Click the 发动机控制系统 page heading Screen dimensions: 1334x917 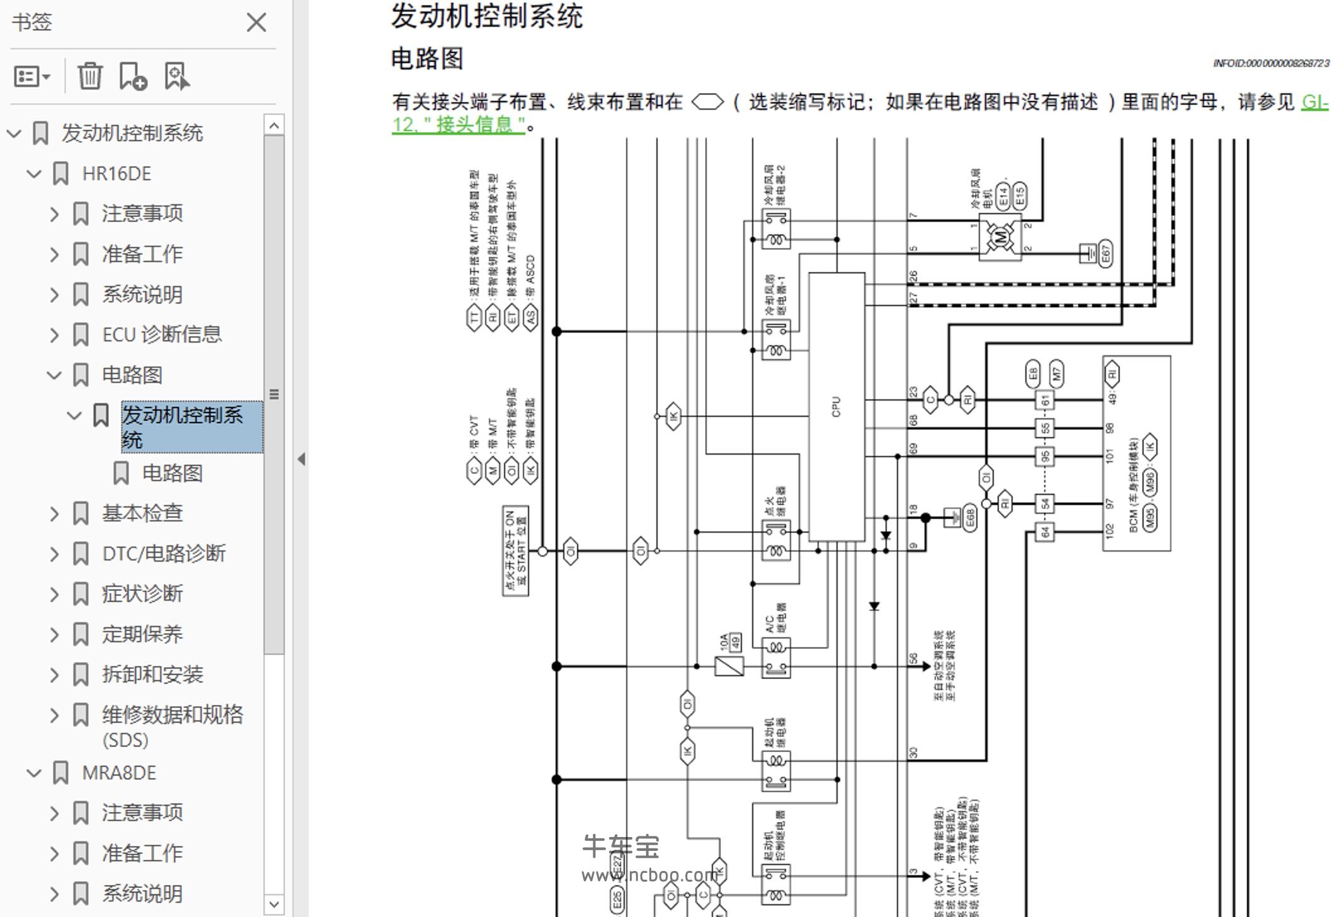pyautogui.click(x=487, y=16)
